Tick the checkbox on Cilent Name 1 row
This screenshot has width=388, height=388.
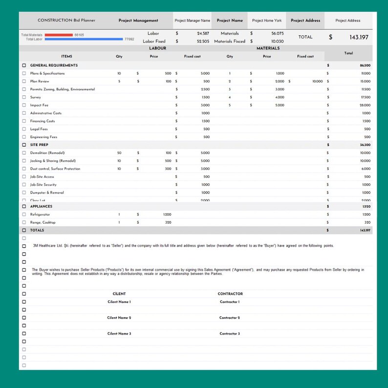point(24,302)
